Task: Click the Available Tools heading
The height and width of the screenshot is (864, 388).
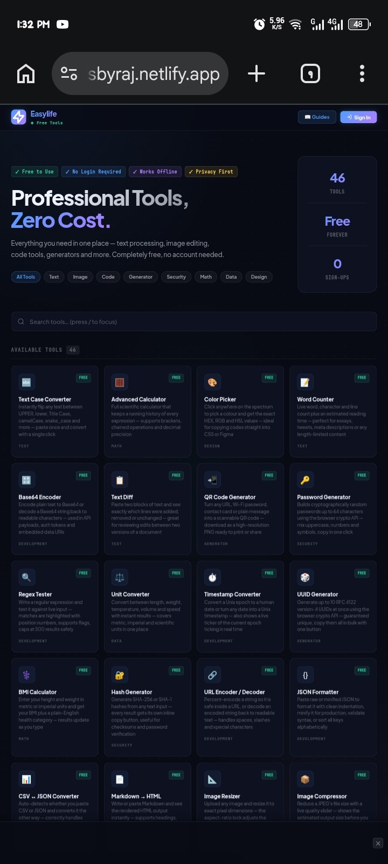Action: tap(37, 350)
